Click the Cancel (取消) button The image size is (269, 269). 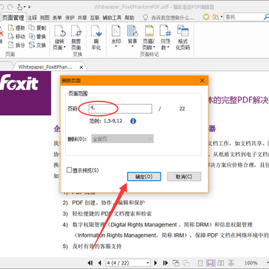click(184, 176)
